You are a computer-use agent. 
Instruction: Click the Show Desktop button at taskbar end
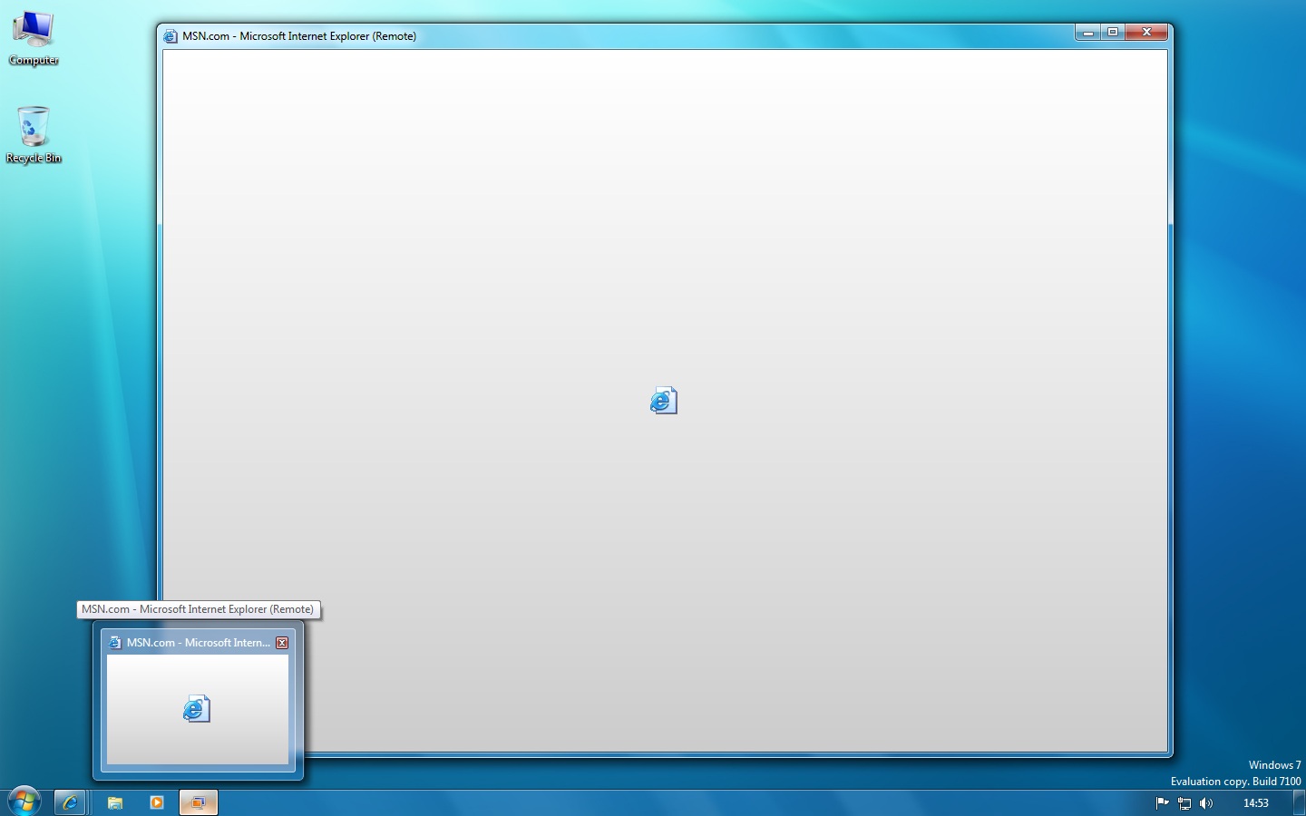pyautogui.click(x=1299, y=802)
